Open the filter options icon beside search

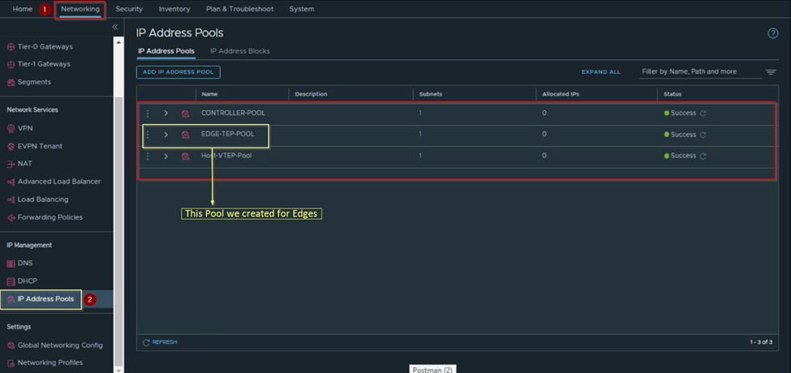click(x=771, y=72)
